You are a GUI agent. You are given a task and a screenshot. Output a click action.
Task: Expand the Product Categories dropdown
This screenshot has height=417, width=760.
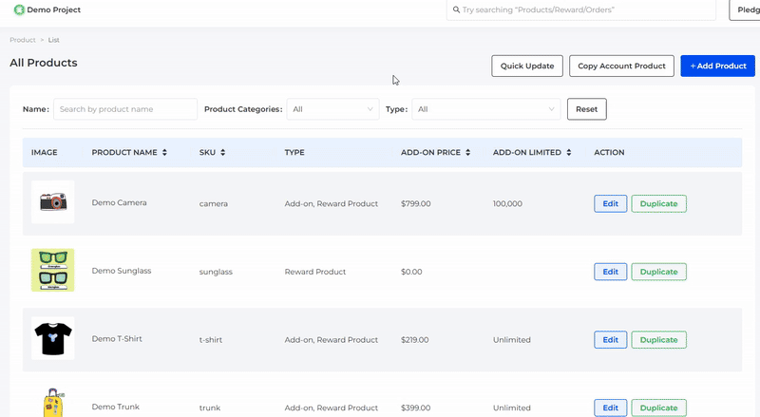(332, 109)
